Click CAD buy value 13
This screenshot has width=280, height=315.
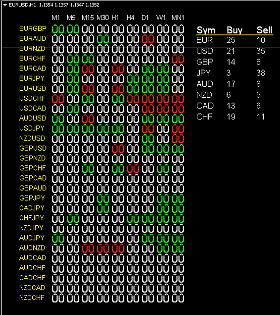(x=231, y=106)
